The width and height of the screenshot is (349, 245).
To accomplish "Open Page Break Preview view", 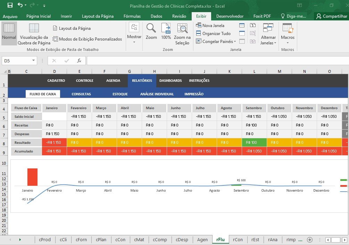I will (x=34, y=34).
